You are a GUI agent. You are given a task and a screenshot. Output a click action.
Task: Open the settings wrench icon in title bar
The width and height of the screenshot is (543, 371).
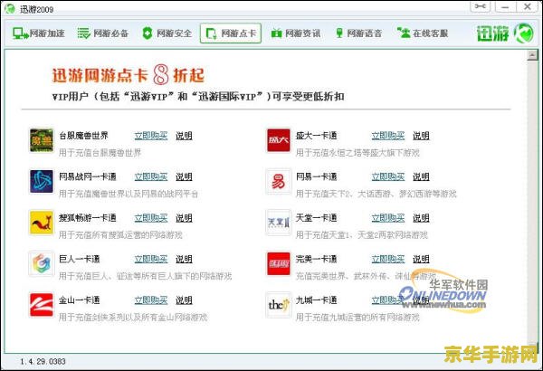tap(480, 6)
